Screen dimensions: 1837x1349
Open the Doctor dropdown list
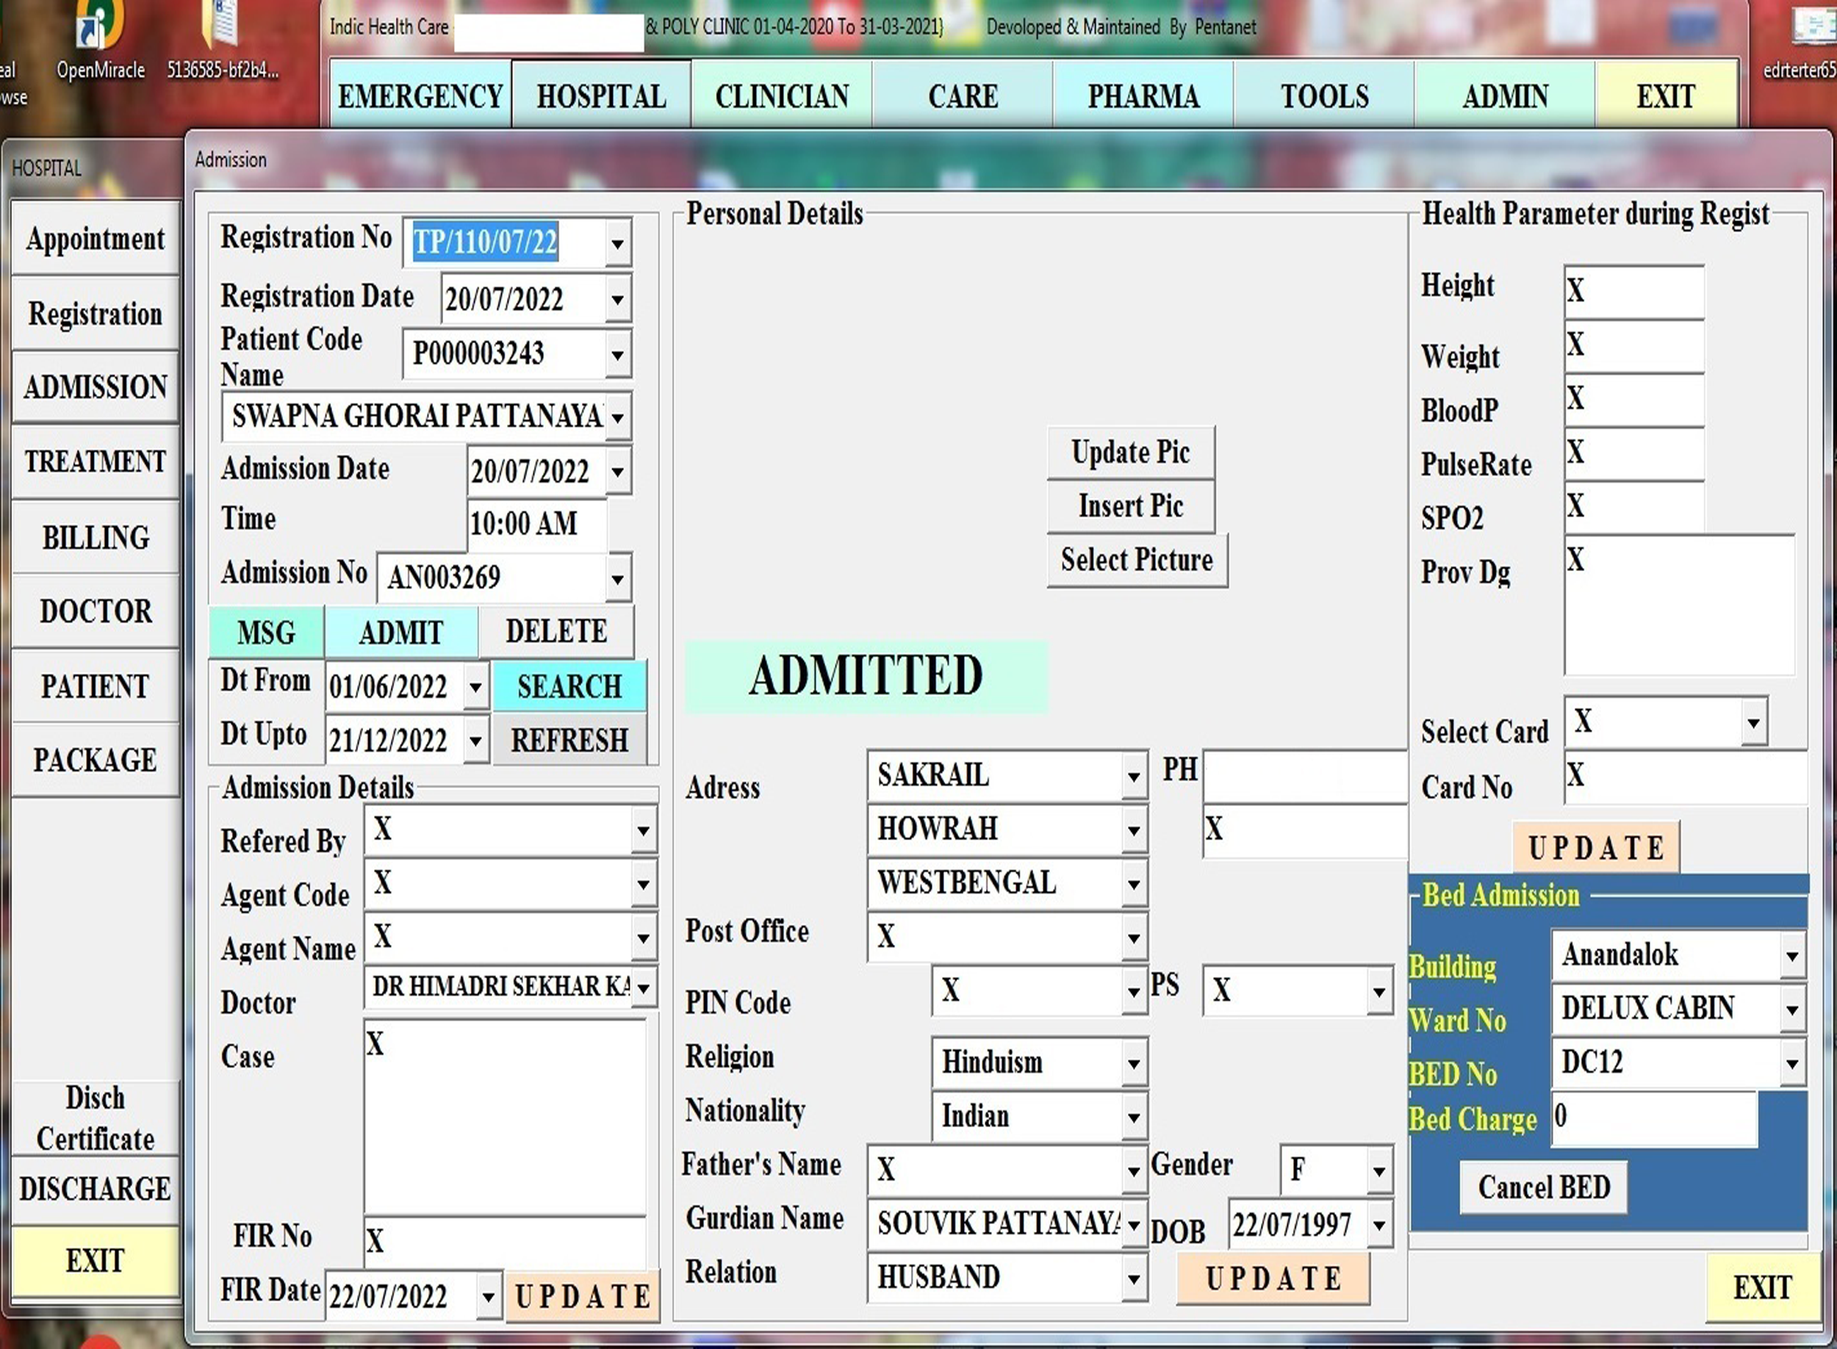tap(644, 988)
